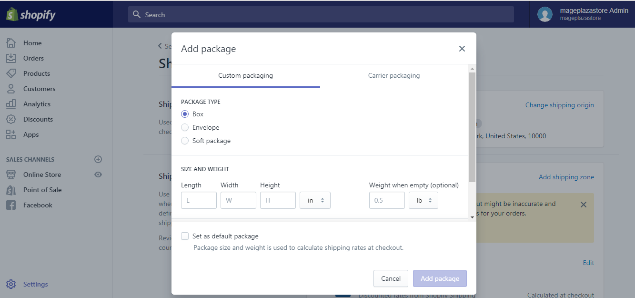The height and width of the screenshot is (298, 635).
Task: Click the Weight when empty field
Action: (387, 200)
